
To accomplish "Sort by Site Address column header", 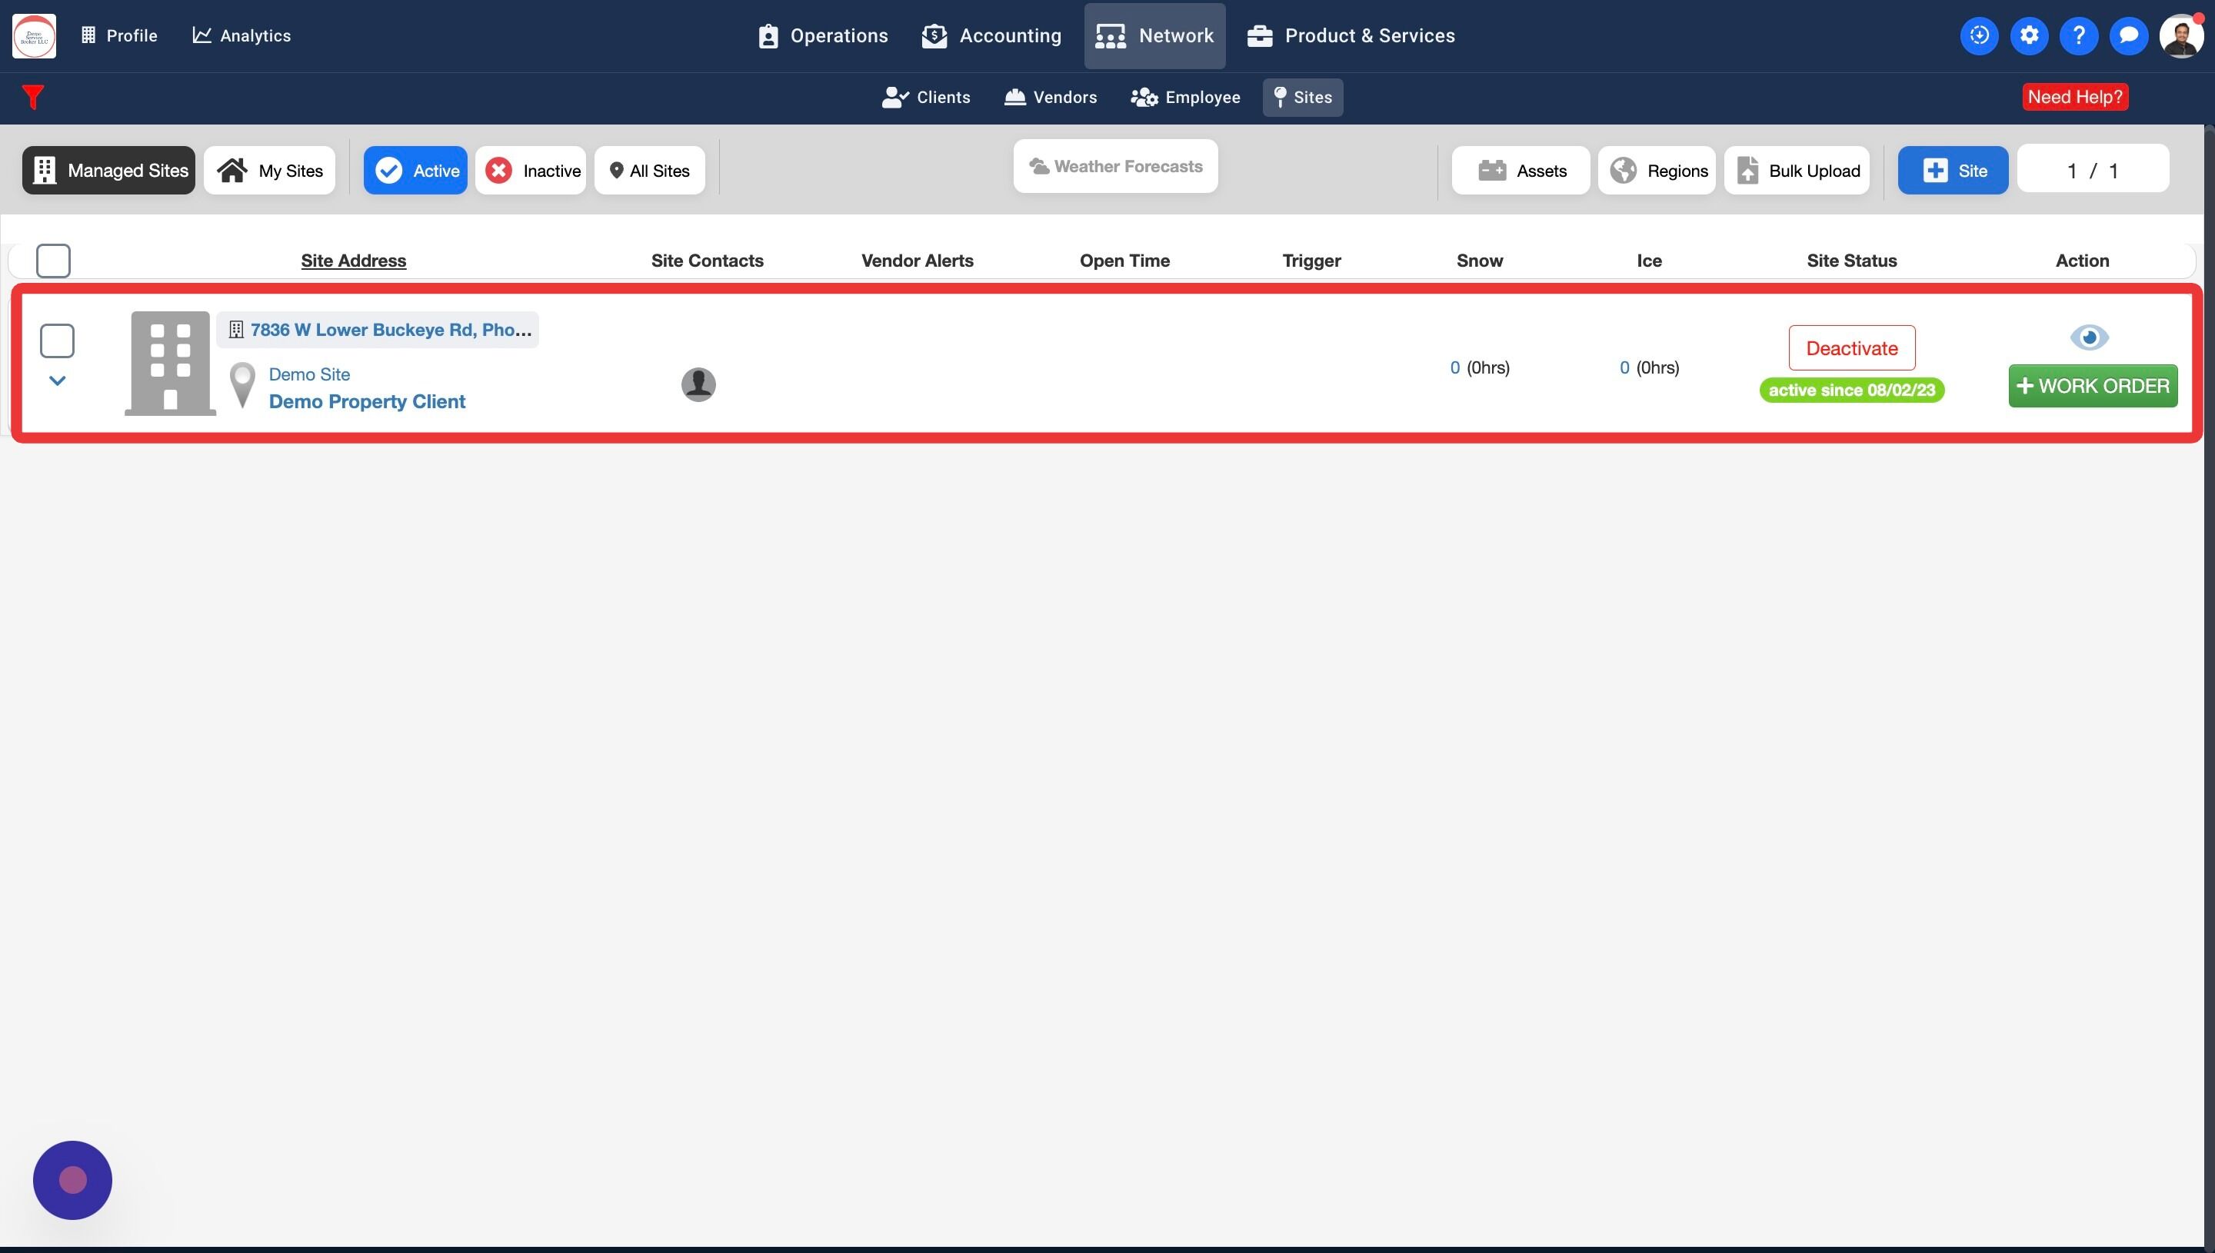I will pos(353,261).
